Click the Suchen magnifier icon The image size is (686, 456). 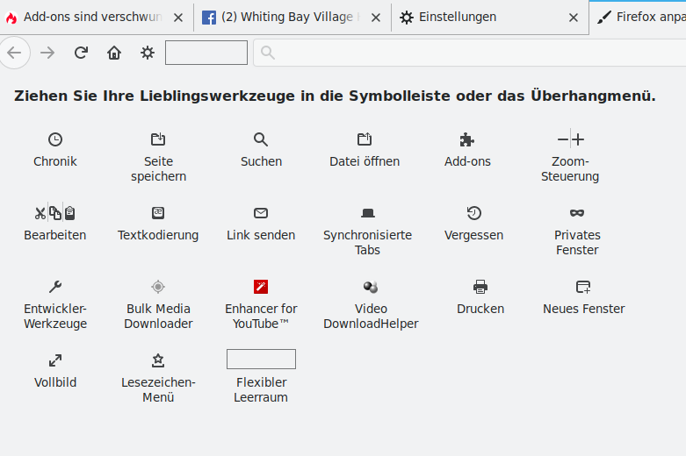click(261, 139)
